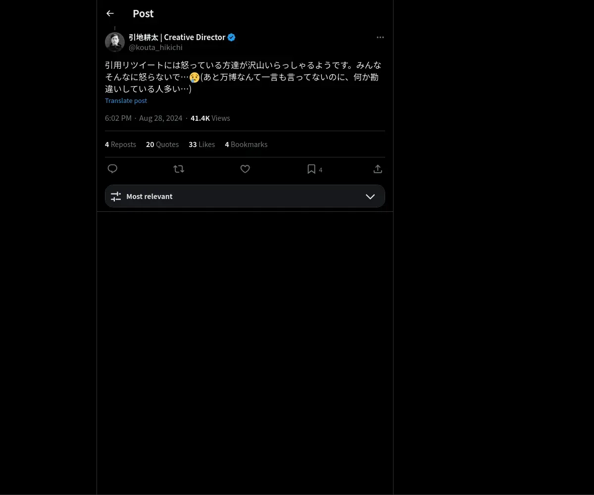This screenshot has width=594, height=495.
Task: Like the post with heart icon
Action: [245, 169]
